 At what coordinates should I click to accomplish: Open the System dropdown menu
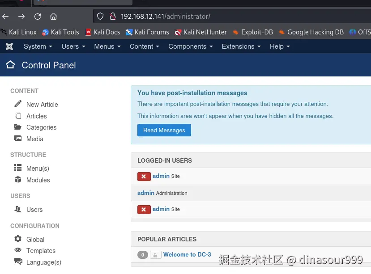click(x=38, y=46)
